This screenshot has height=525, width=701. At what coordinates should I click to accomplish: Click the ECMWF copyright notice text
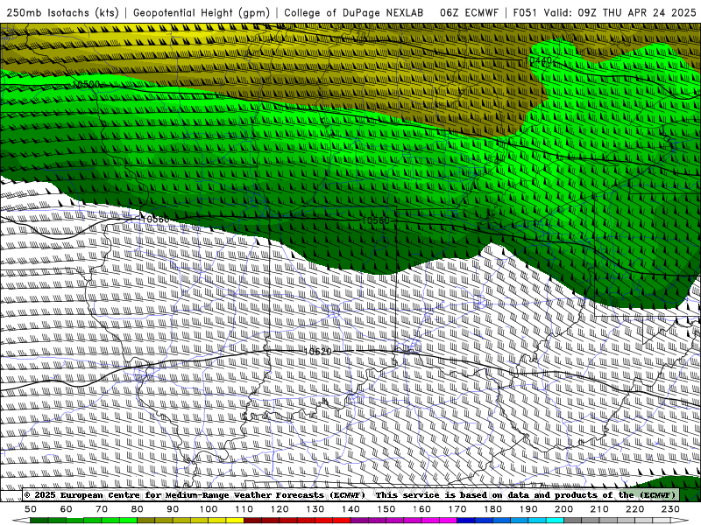[x=195, y=495]
